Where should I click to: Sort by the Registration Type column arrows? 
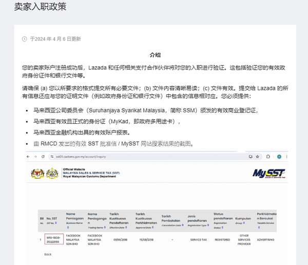(x=208, y=225)
